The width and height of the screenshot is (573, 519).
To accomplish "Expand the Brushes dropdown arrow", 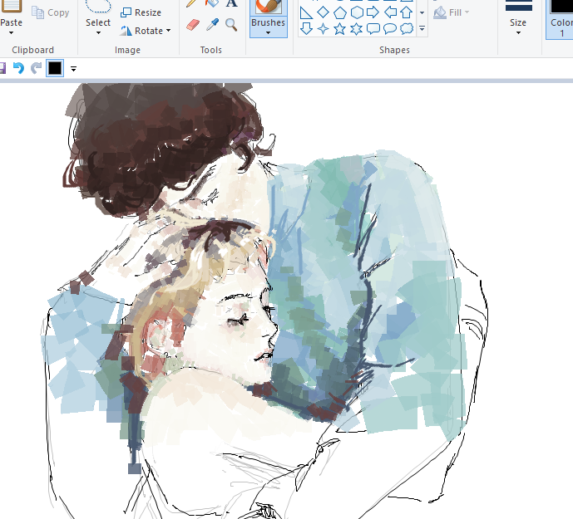I will point(268,33).
